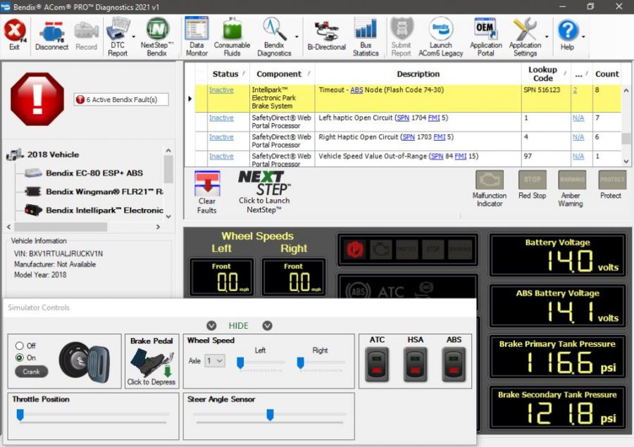Screen dimensions: 634x447
Task: Toggle the ATC simulator switch
Action: click(376, 365)
